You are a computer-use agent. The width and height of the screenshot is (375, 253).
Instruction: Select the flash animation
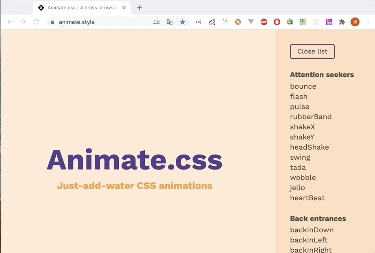[x=299, y=96]
